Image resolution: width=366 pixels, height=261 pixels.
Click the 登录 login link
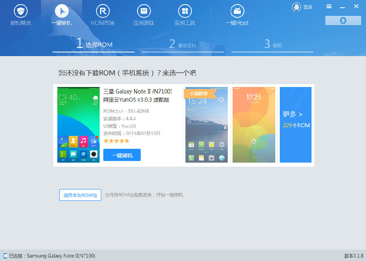click(x=308, y=7)
